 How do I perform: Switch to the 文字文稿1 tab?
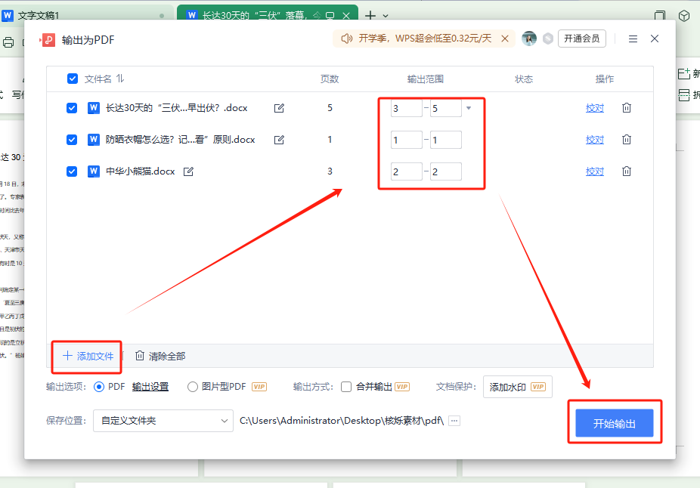pyautogui.click(x=76, y=14)
